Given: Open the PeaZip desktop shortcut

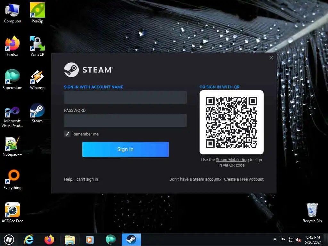Looking at the screenshot, I should pos(37,12).
